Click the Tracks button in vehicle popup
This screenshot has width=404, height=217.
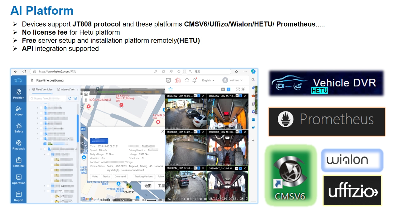[106, 176]
